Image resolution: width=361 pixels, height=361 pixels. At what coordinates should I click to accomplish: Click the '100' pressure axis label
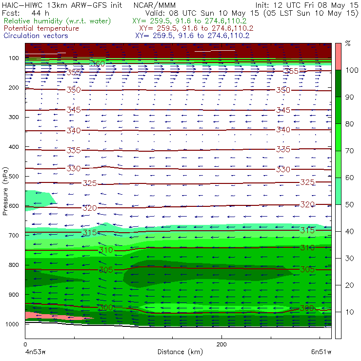pyautogui.click(x=14, y=58)
